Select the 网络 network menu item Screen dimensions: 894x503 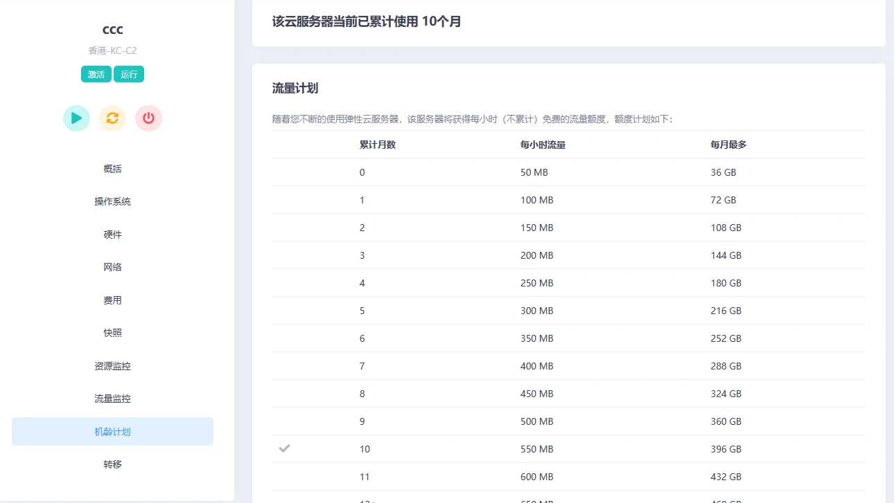pos(112,267)
